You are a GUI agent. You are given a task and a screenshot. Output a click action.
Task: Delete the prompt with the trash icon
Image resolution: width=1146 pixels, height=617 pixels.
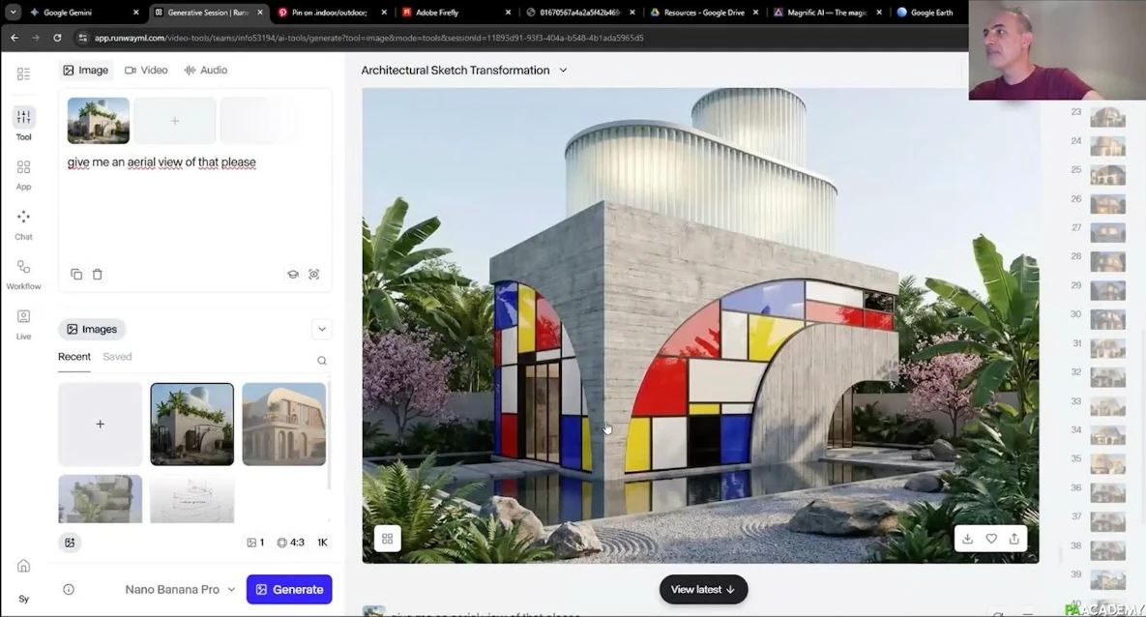tap(98, 275)
